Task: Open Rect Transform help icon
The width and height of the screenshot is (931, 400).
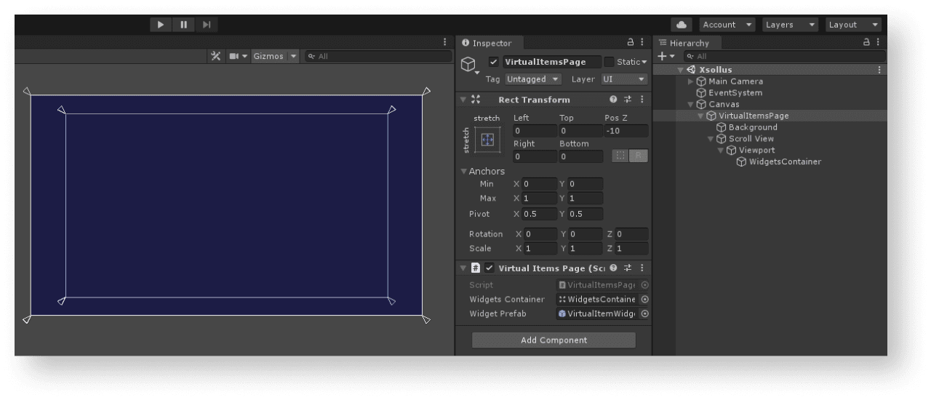Action: (x=613, y=100)
